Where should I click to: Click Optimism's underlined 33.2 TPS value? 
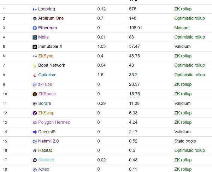coord(133,75)
